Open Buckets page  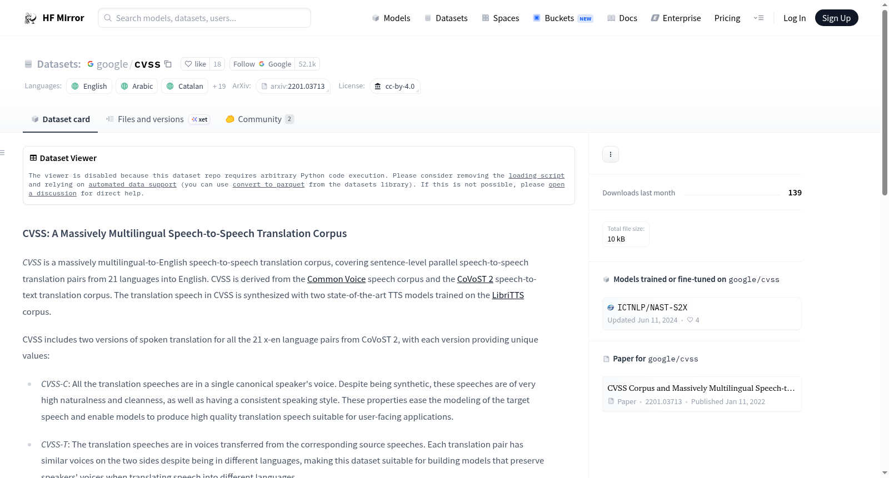(563, 18)
